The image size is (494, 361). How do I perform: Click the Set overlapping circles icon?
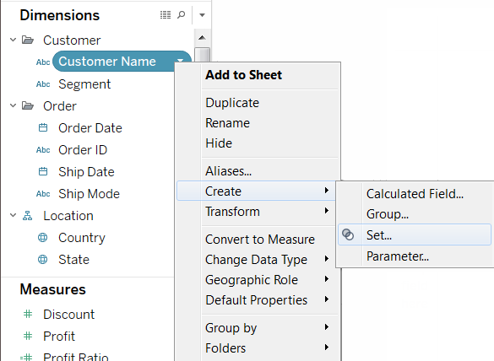(x=348, y=234)
